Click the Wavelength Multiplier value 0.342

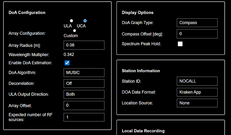69,54
